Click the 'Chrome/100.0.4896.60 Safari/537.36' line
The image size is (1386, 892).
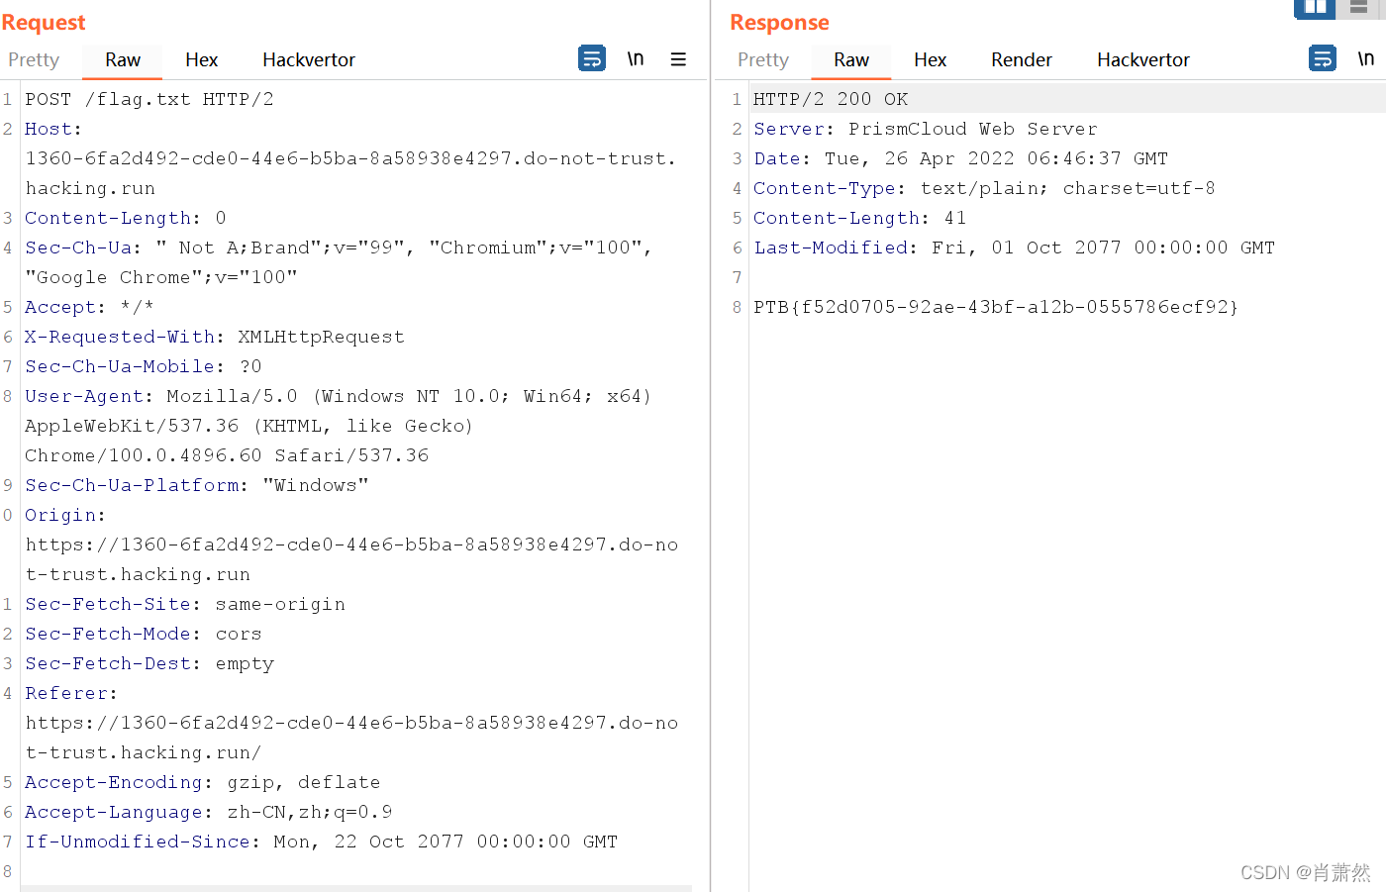(x=227, y=455)
